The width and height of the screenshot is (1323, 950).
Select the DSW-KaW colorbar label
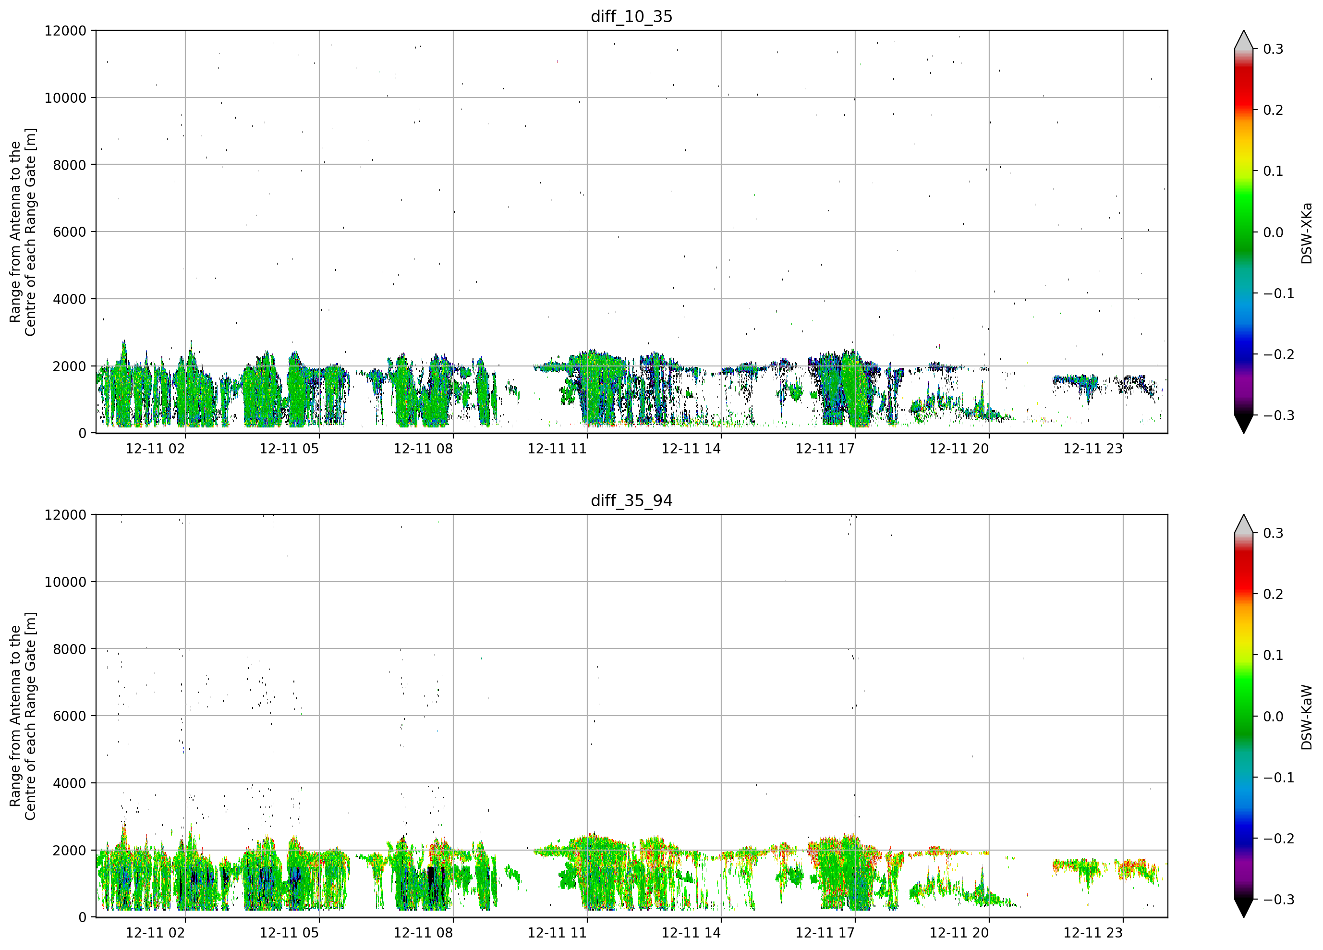click(1306, 717)
